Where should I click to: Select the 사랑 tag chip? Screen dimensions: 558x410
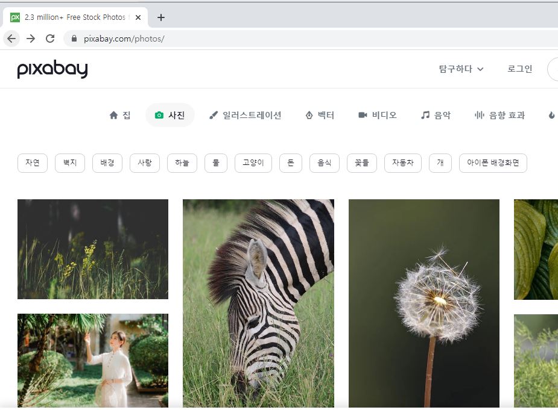tap(145, 163)
